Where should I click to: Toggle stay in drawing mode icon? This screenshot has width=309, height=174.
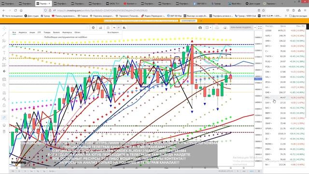tap(4, 99)
